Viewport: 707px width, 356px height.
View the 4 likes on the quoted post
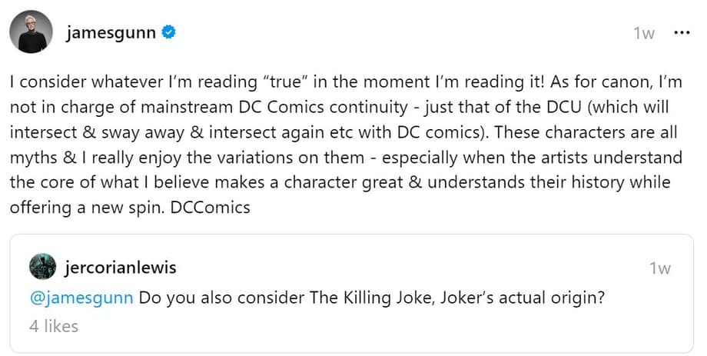pyautogui.click(x=53, y=326)
